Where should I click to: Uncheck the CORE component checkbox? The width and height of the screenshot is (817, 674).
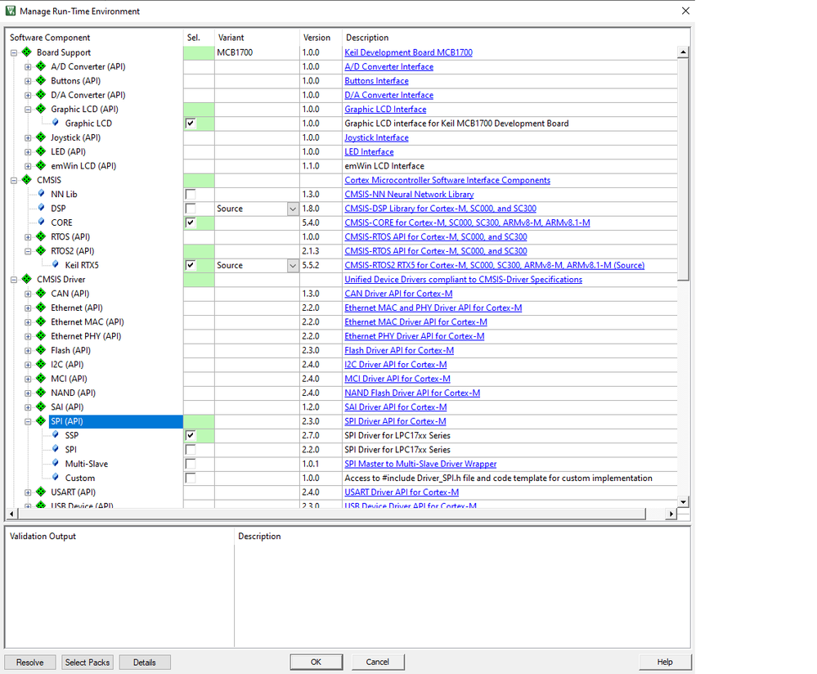(x=191, y=222)
